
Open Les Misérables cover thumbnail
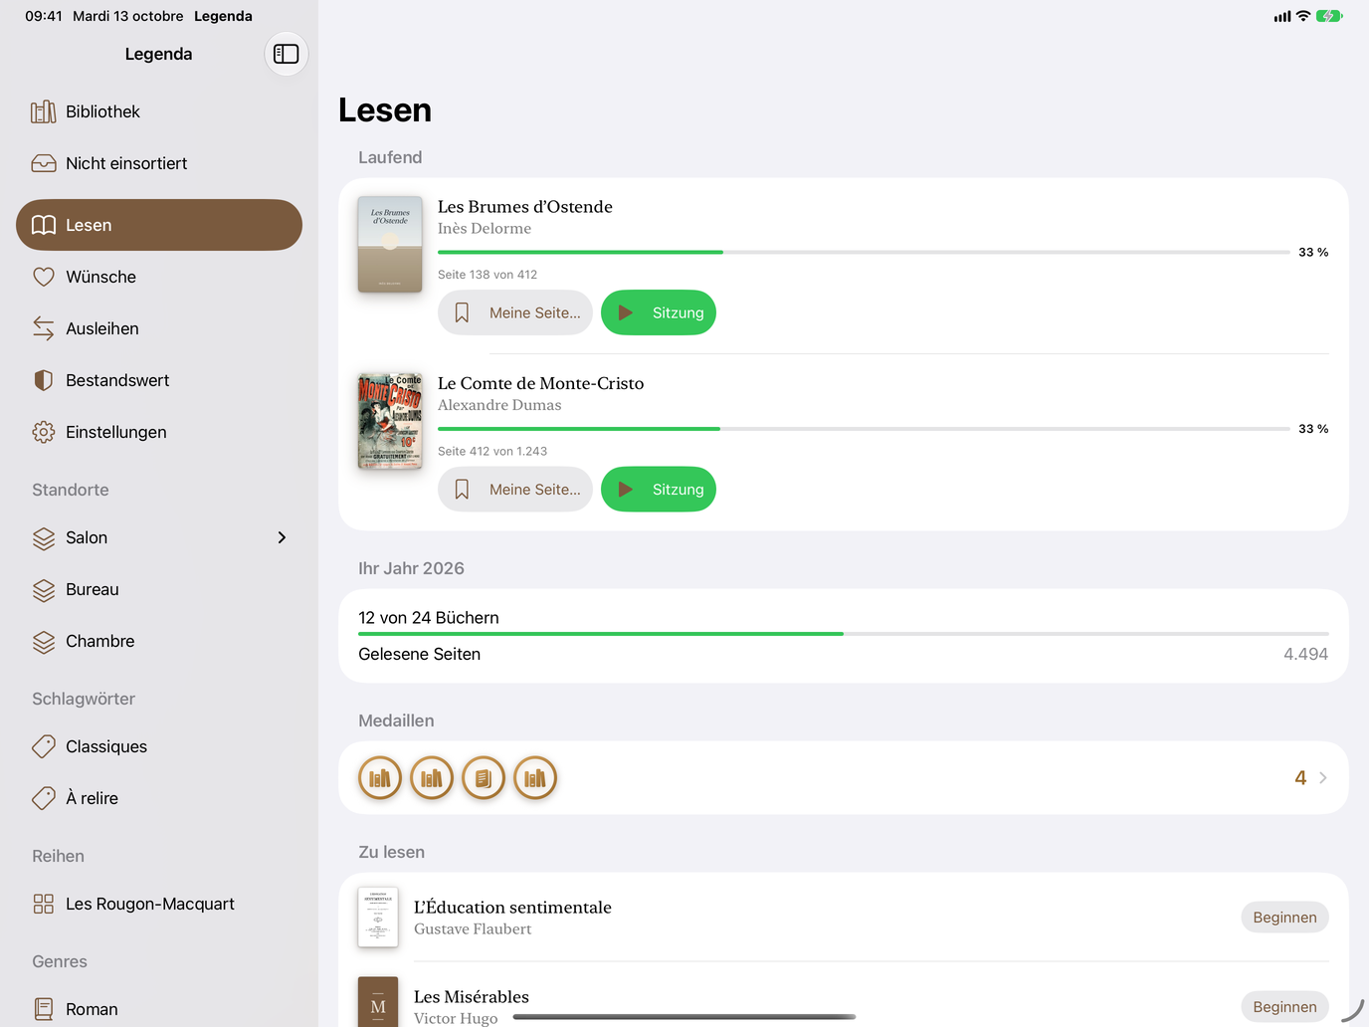(x=378, y=1001)
